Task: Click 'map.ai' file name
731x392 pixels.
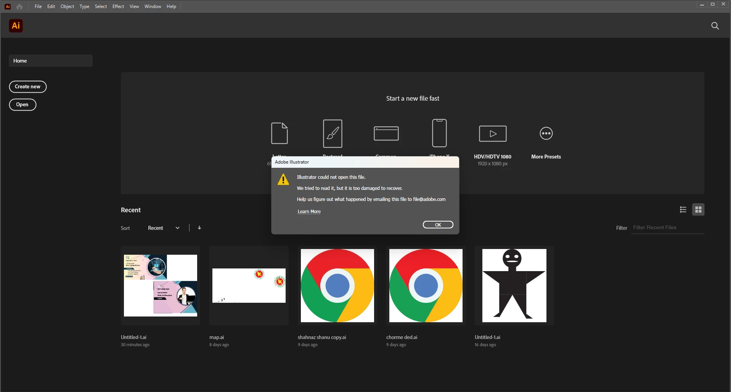Action: (x=217, y=337)
